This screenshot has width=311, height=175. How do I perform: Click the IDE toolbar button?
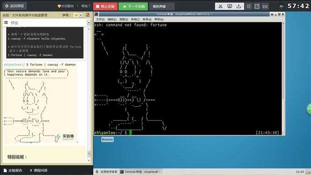(265, 6)
